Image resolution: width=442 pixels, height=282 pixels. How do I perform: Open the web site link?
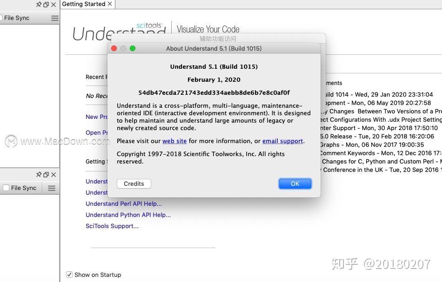[x=174, y=141]
